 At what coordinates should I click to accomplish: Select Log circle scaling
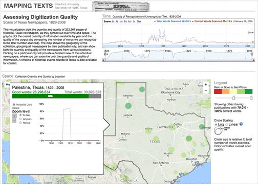point(216,125)
